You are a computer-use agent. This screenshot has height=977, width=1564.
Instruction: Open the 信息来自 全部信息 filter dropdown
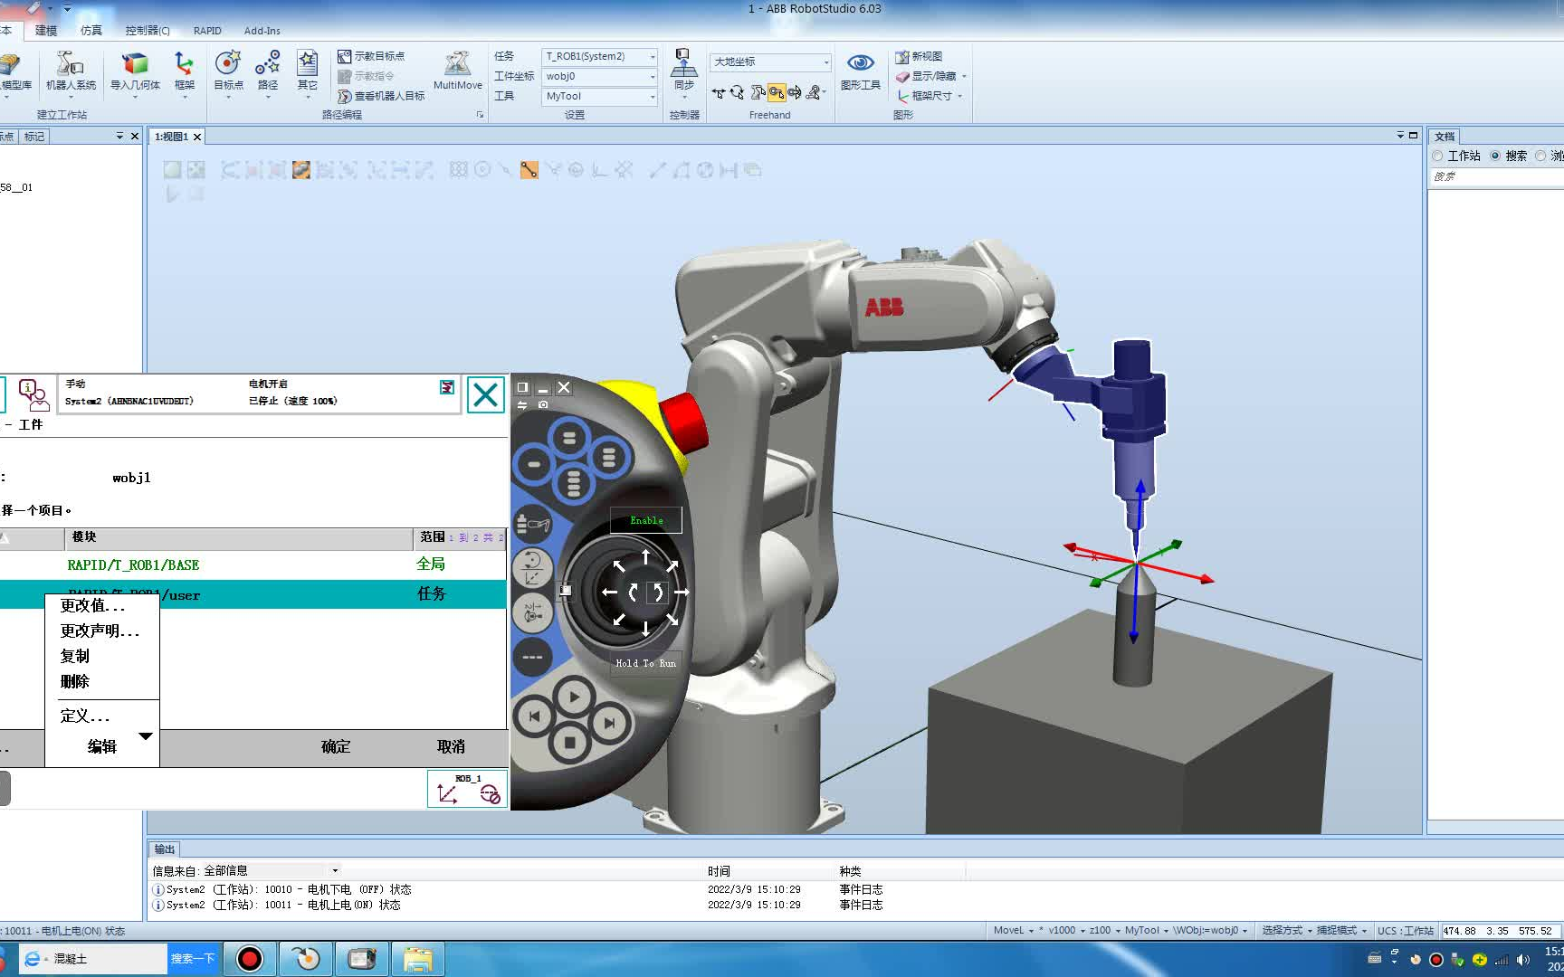[335, 870]
